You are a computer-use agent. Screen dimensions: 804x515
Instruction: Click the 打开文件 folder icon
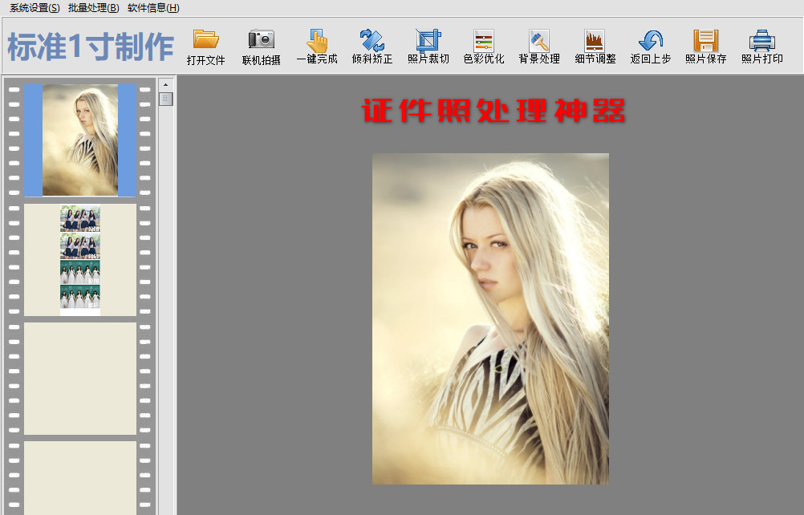click(x=206, y=39)
